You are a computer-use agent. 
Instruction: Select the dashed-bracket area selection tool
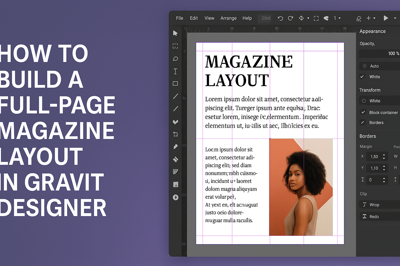pos(175,46)
